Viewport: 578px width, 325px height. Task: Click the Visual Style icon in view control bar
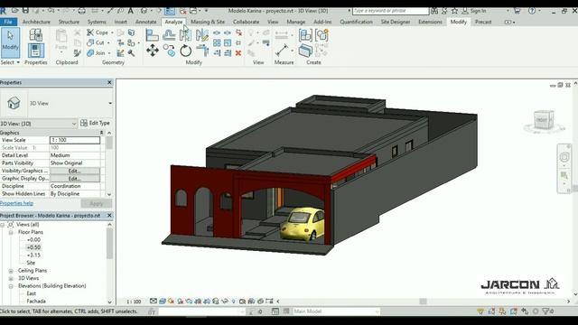(163, 301)
